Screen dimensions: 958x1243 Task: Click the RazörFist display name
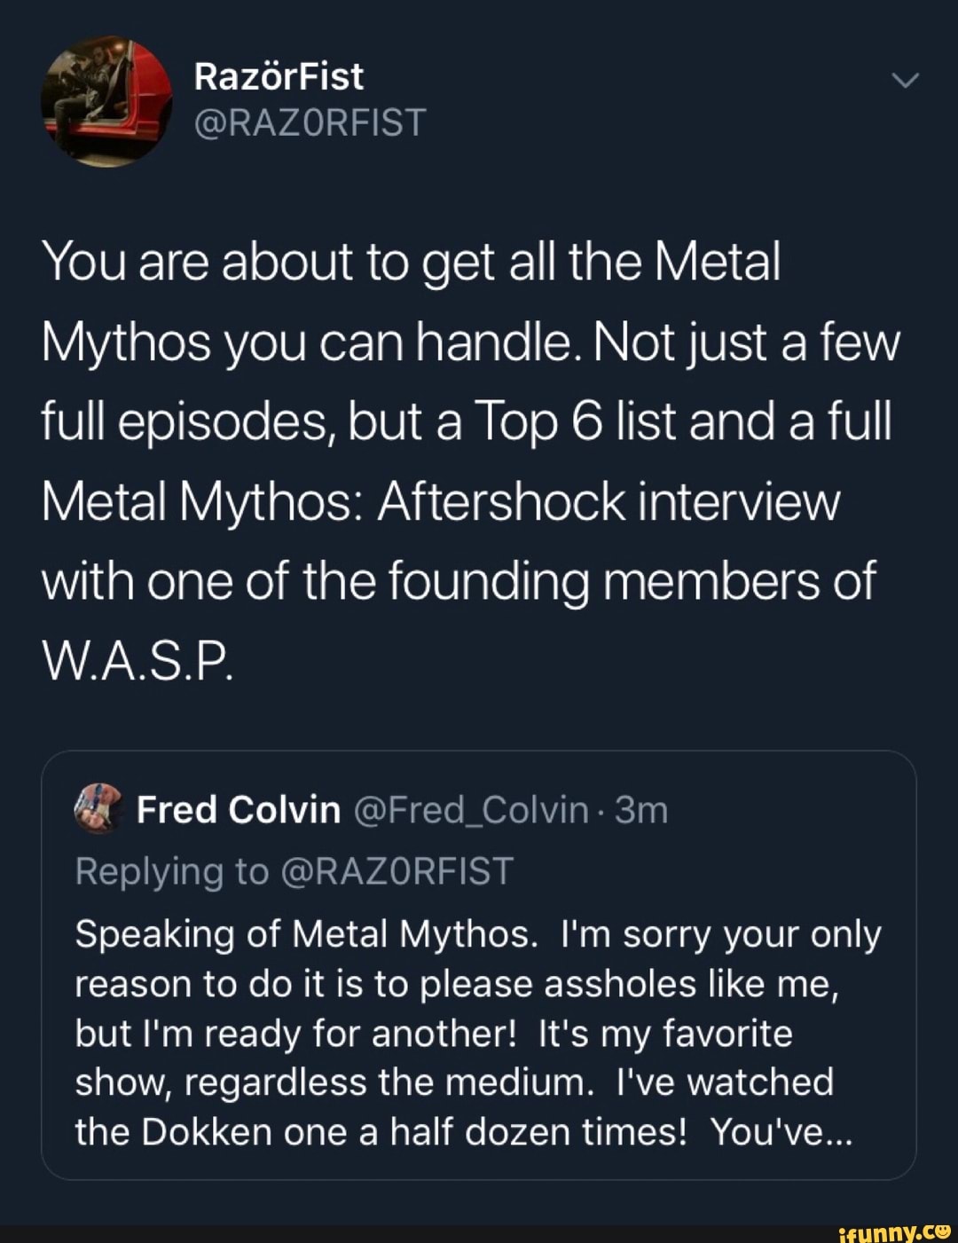click(278, 75)
